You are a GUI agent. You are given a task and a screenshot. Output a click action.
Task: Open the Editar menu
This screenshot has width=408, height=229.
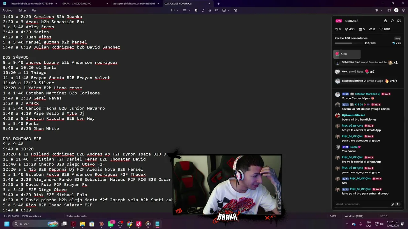tap(22, 10)
